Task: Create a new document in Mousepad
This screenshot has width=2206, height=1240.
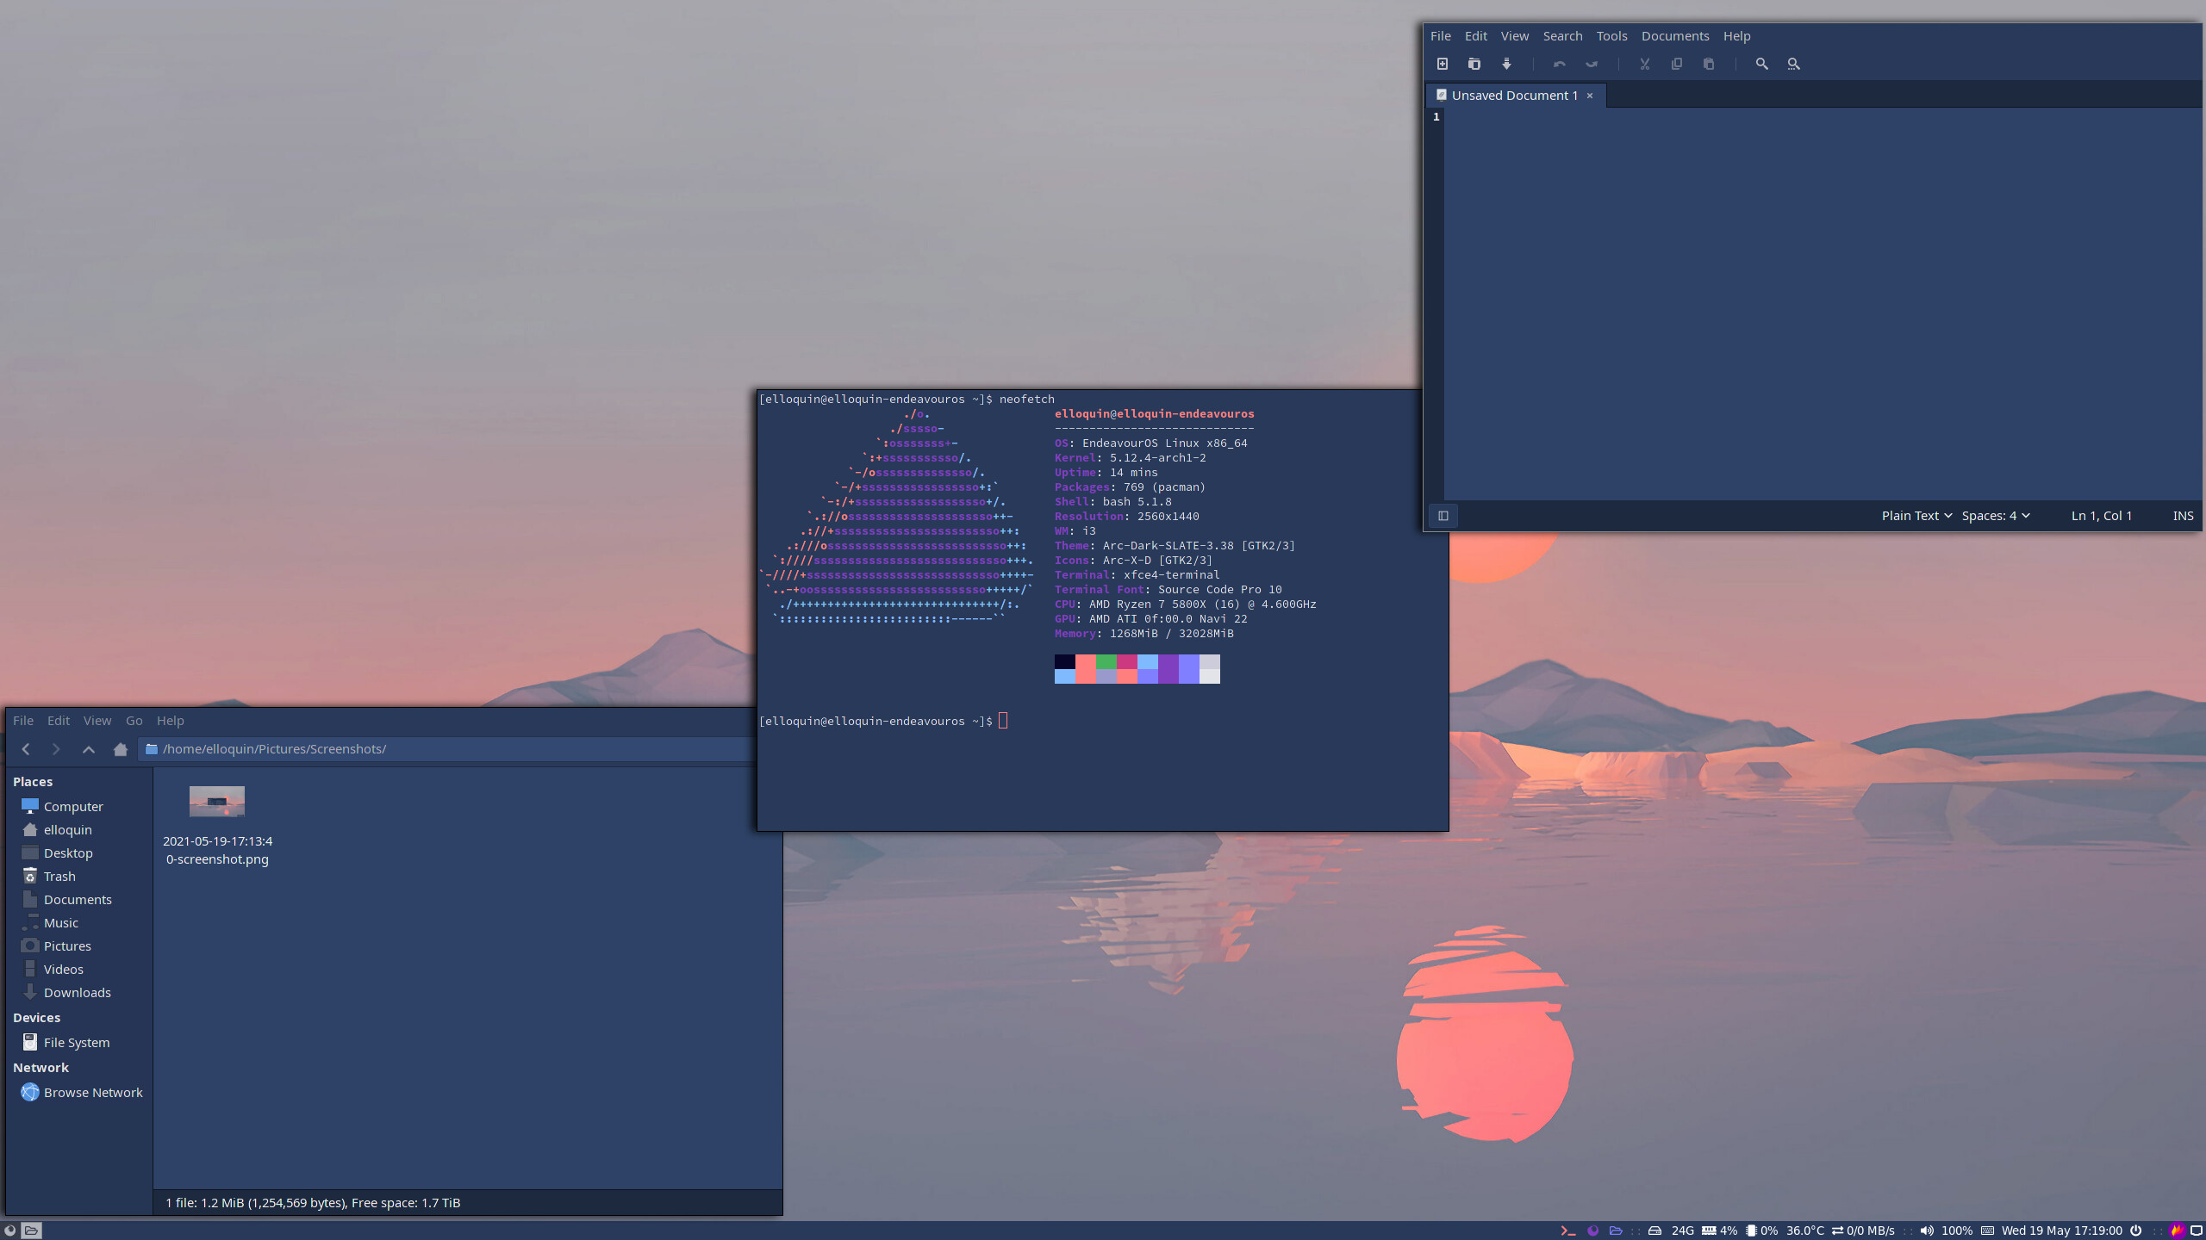Action: click(1441, 64)
